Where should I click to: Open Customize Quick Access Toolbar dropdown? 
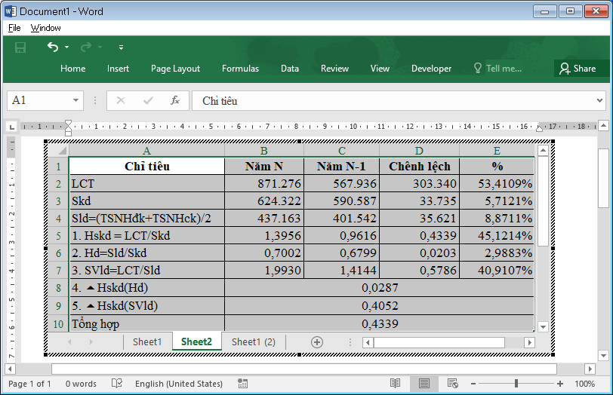pos(121,47)
